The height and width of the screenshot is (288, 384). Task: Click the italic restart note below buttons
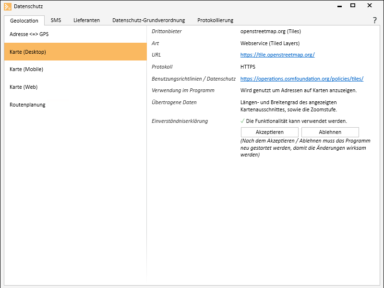click(x=305, y=148)
